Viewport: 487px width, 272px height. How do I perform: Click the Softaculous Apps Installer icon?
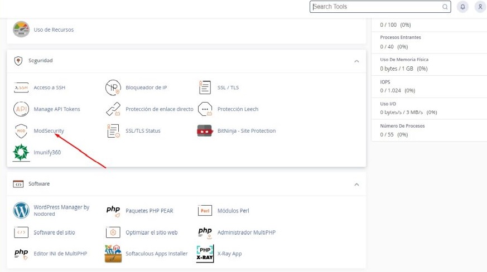113,254
